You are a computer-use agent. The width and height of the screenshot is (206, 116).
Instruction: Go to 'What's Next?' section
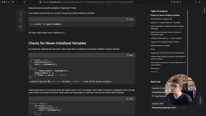coord(155,69)
